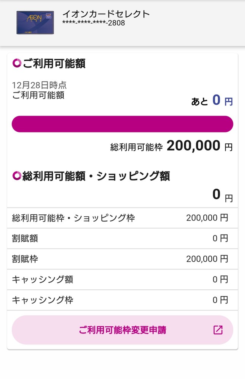This screenshot has height=379, width=245.
Task: Click the 総利用可能枠・ショッピング枠 row label
Action: (73, 218)
